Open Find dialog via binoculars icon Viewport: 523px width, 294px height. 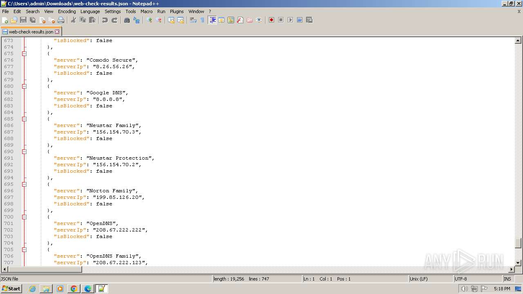click(x=127, y=20)
